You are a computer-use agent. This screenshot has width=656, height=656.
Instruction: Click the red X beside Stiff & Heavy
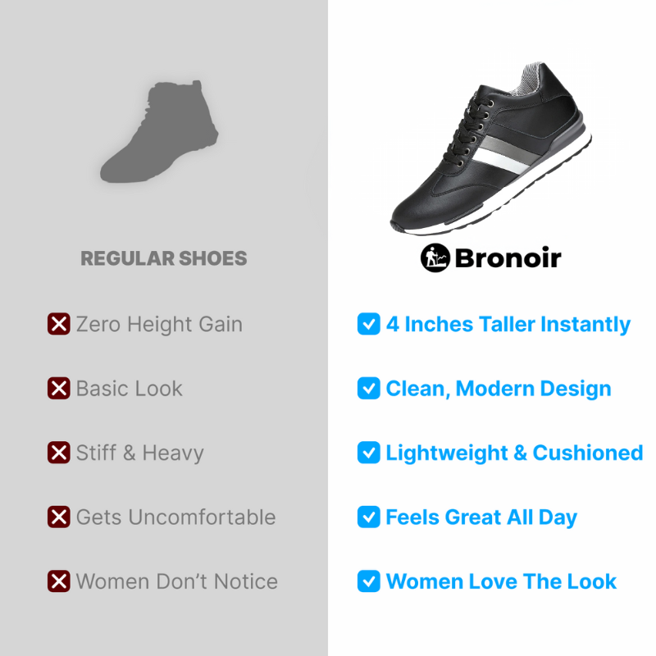pos(58,453)
